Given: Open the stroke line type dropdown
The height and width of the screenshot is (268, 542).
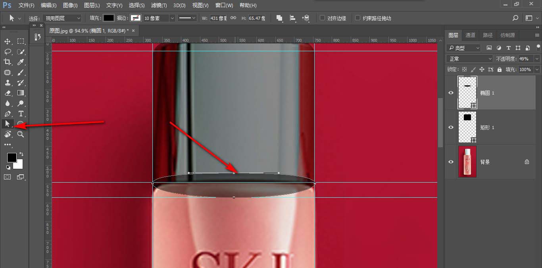Looking at the screenshot, I should 187,18.
